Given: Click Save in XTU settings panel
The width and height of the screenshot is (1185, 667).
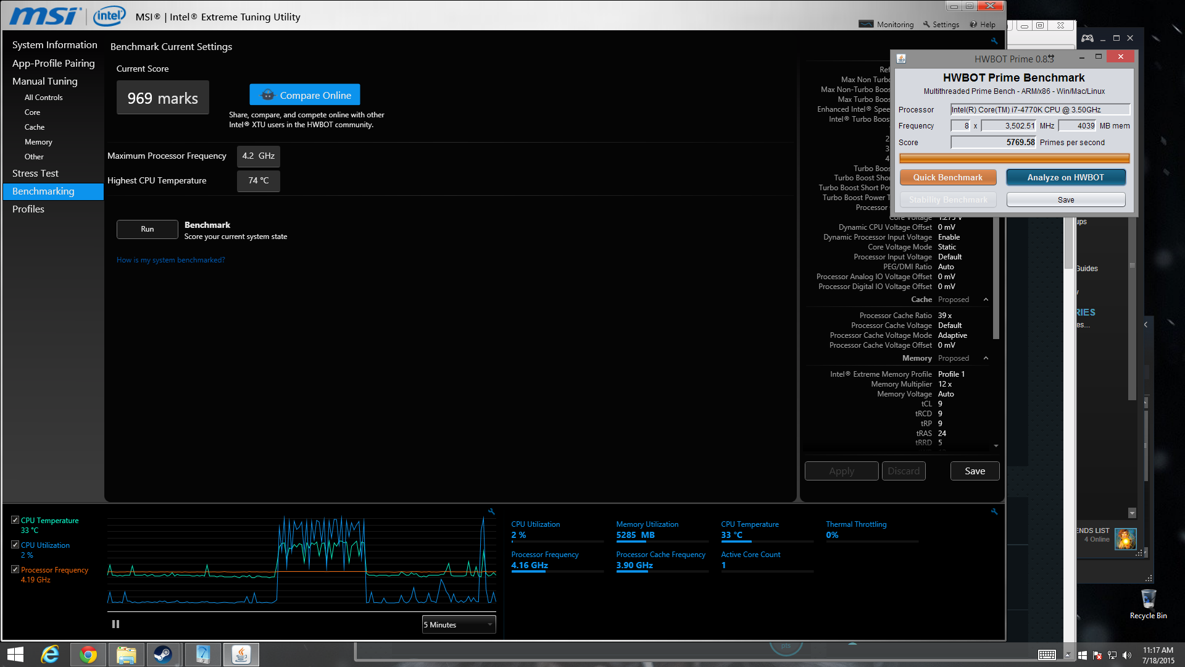Looking at the screenshot, I should 975,471.
